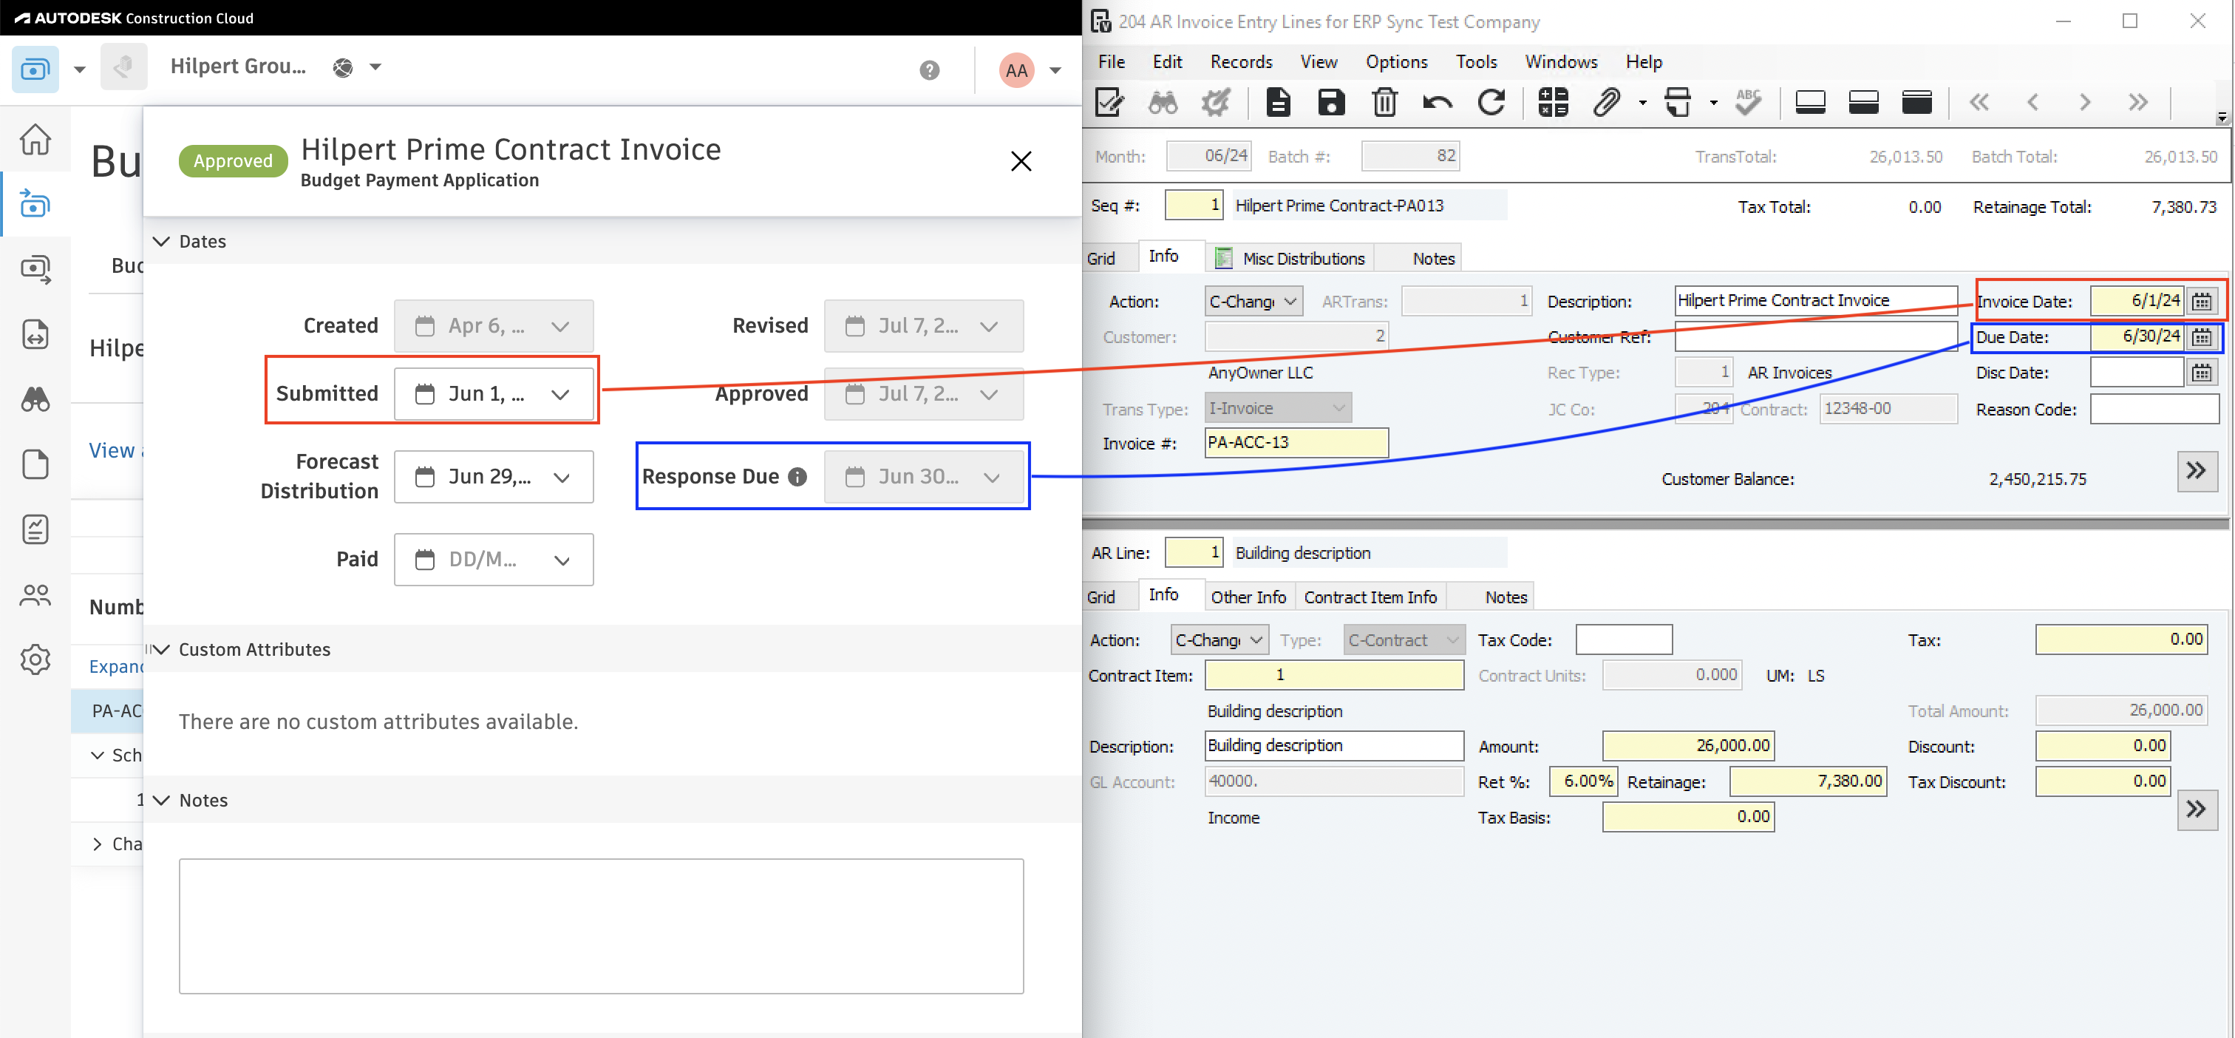Image resolution: width=2235 pixels, height=1038 pixels.
Task: Click the undo arrow icon in AR toolbar
Action: tap(1438, 103)
